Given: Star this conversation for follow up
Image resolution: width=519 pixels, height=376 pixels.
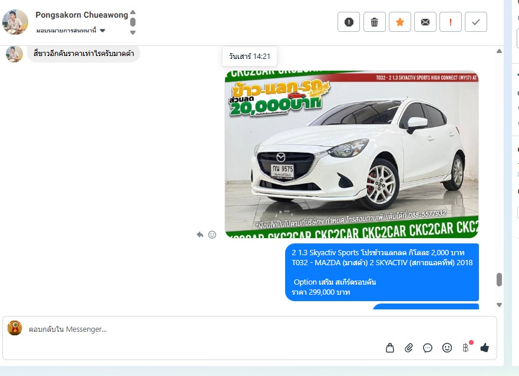Looking at the screenshot, I should pos(400,22).
